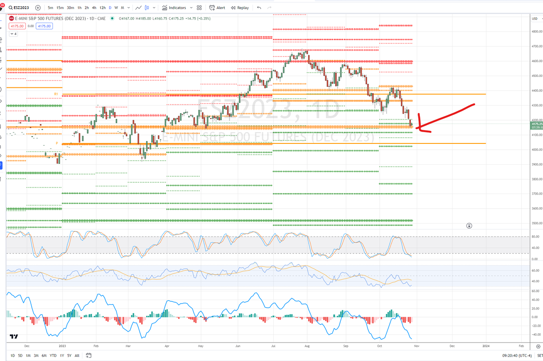Set range to 1Y

click(62, 356)
